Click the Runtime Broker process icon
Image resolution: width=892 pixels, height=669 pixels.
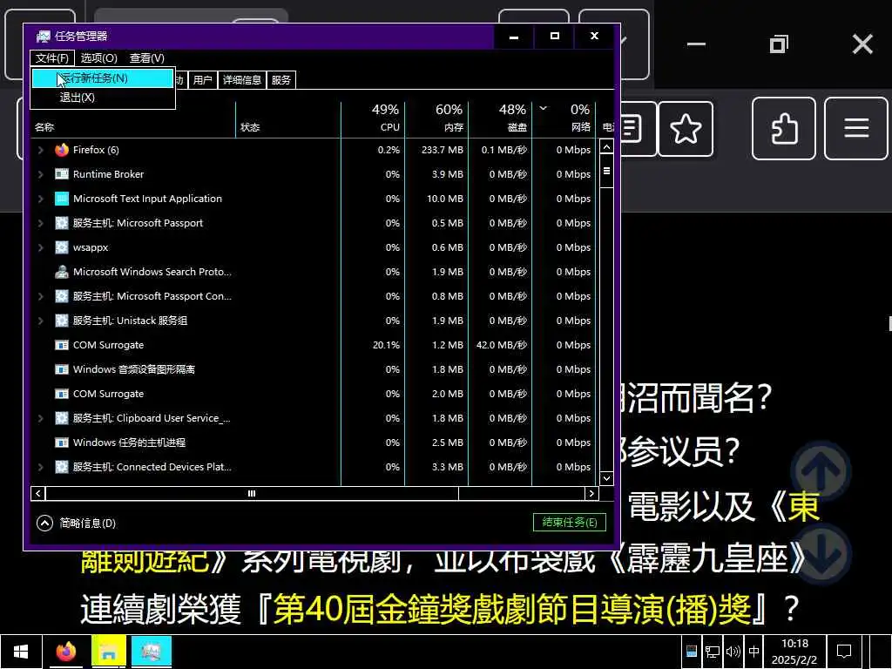[x=62, y=174]
